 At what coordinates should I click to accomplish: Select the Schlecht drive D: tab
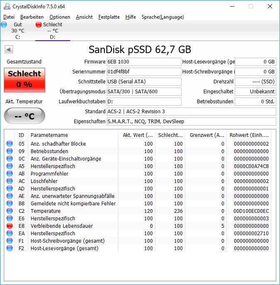[x=53, y=31]
